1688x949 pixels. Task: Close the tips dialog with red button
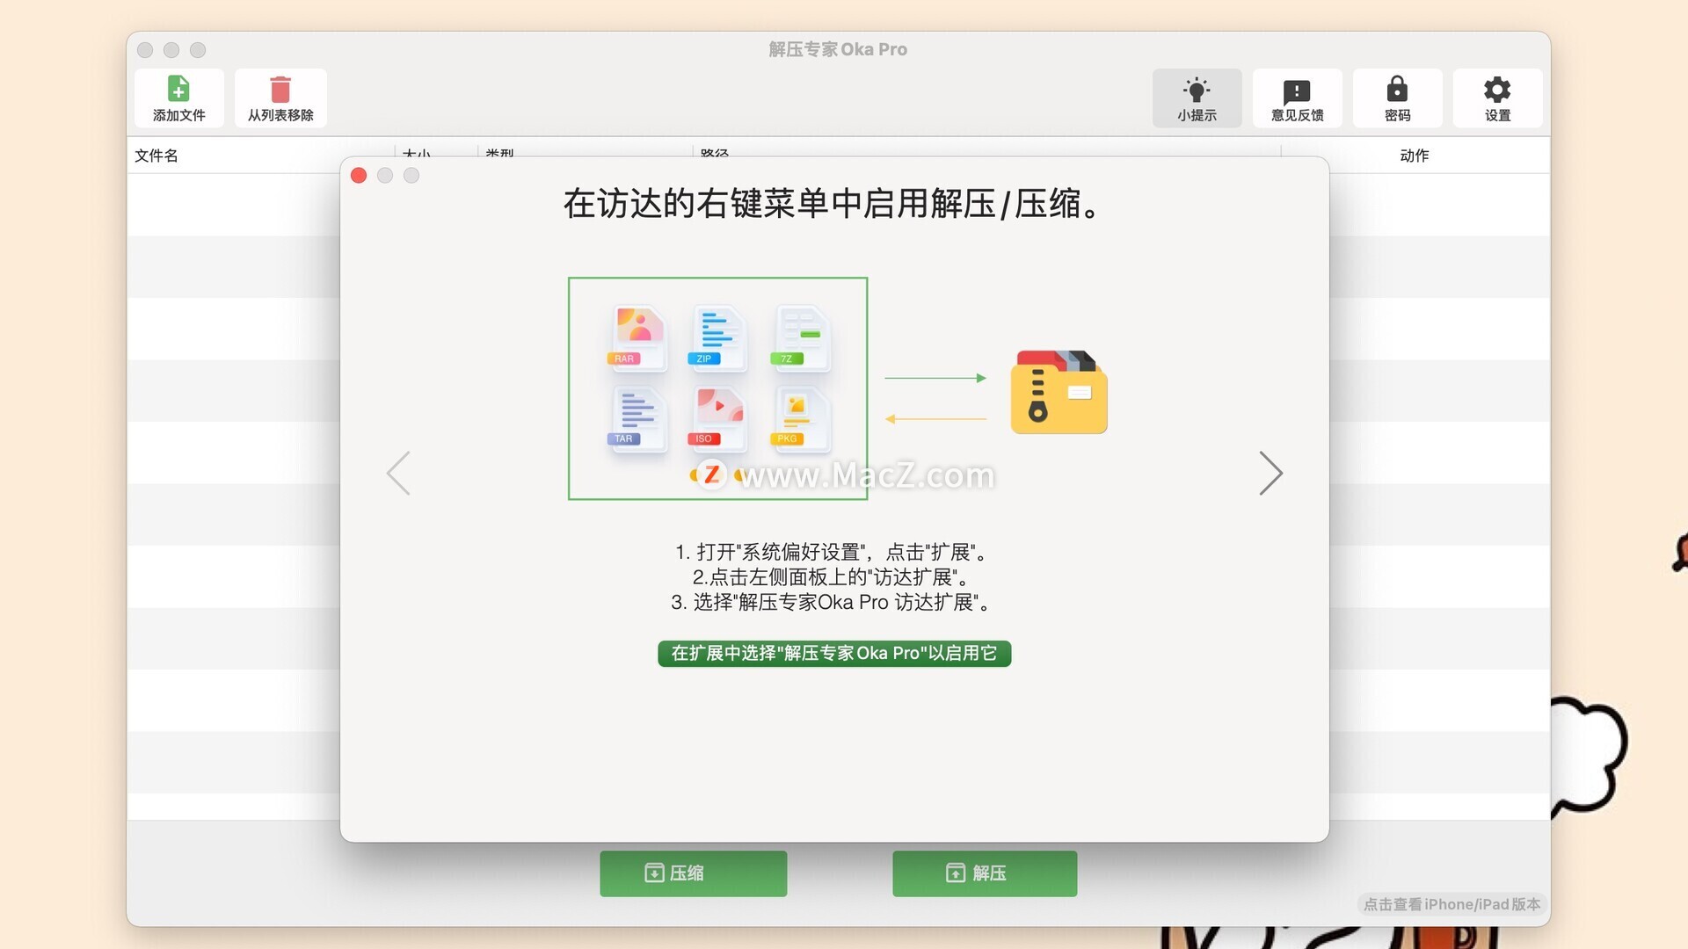359,176
